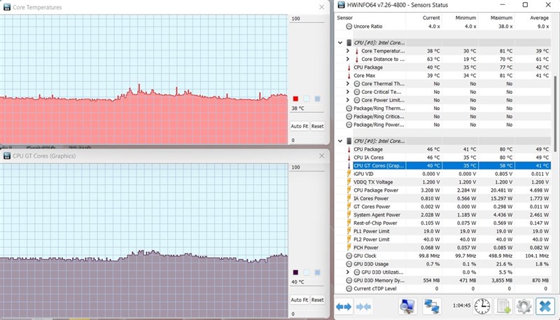Close the Core Temperatures graph window
This screenshot has width=560, height=320.
322,7
